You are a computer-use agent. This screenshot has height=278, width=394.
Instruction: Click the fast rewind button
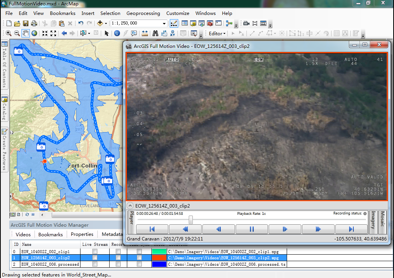tap(185, 229)
